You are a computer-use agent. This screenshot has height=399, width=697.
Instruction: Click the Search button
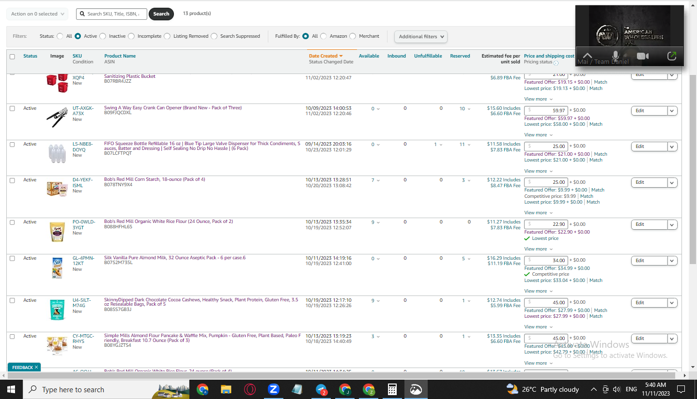(161, 14)
